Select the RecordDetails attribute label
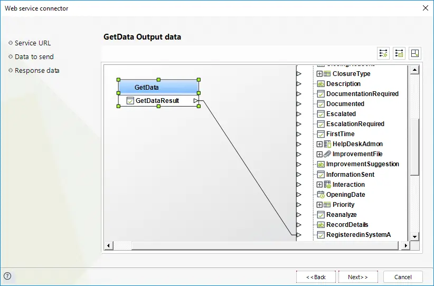The image size is (434, 286). [x=347, y=225]
